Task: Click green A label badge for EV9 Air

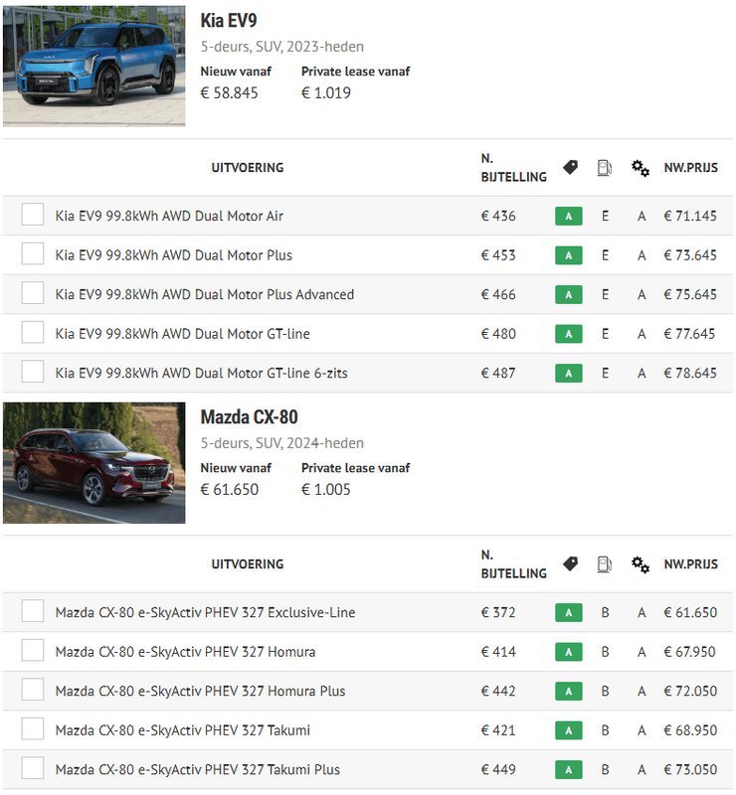Action: 568,217
